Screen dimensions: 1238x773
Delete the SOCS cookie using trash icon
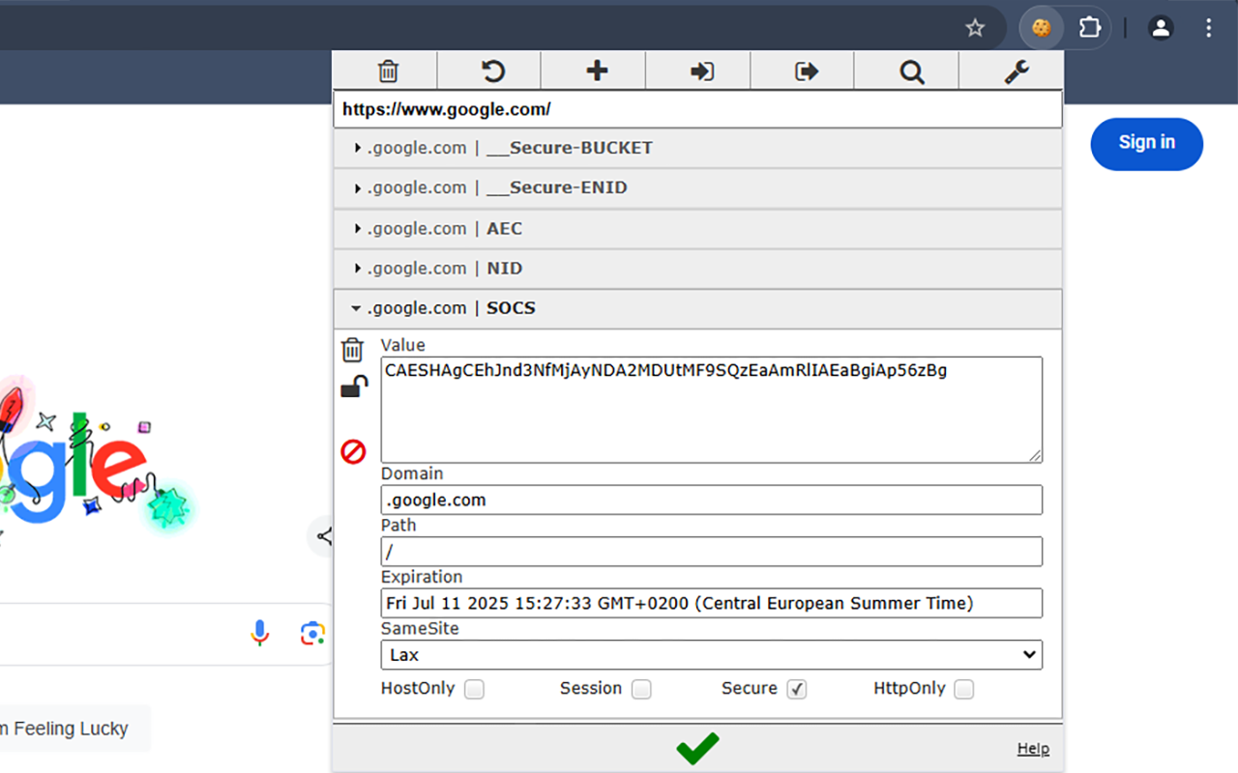tap(353, 350)
